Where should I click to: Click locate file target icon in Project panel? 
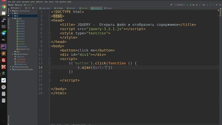click(x=26, y=8)
